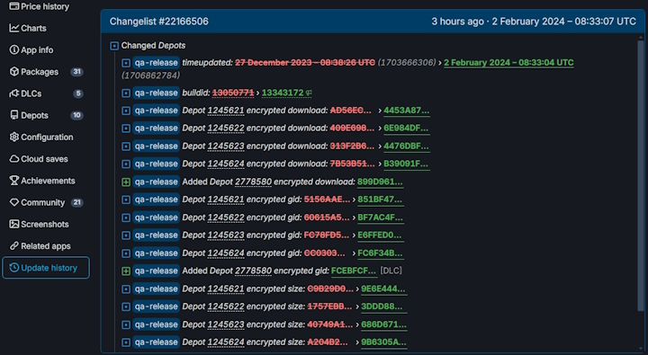Click the square icon on Depot 1245621 encrypted download row
This screenshot has width=648, height=355.
[x=126, y=111]
